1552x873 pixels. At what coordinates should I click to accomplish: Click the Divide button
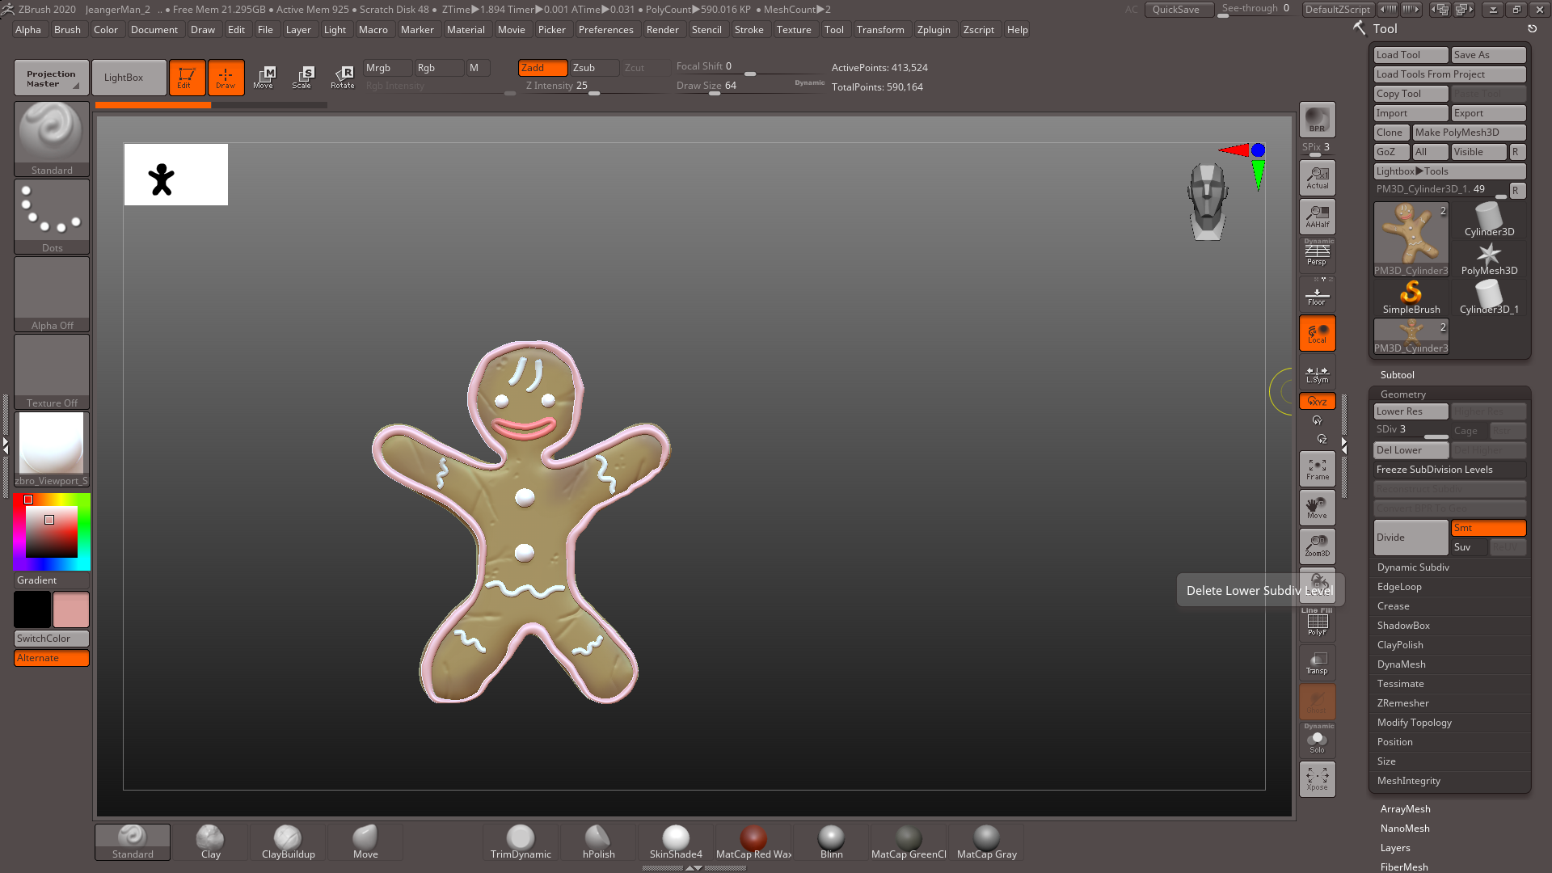[x=1410, y=538]
